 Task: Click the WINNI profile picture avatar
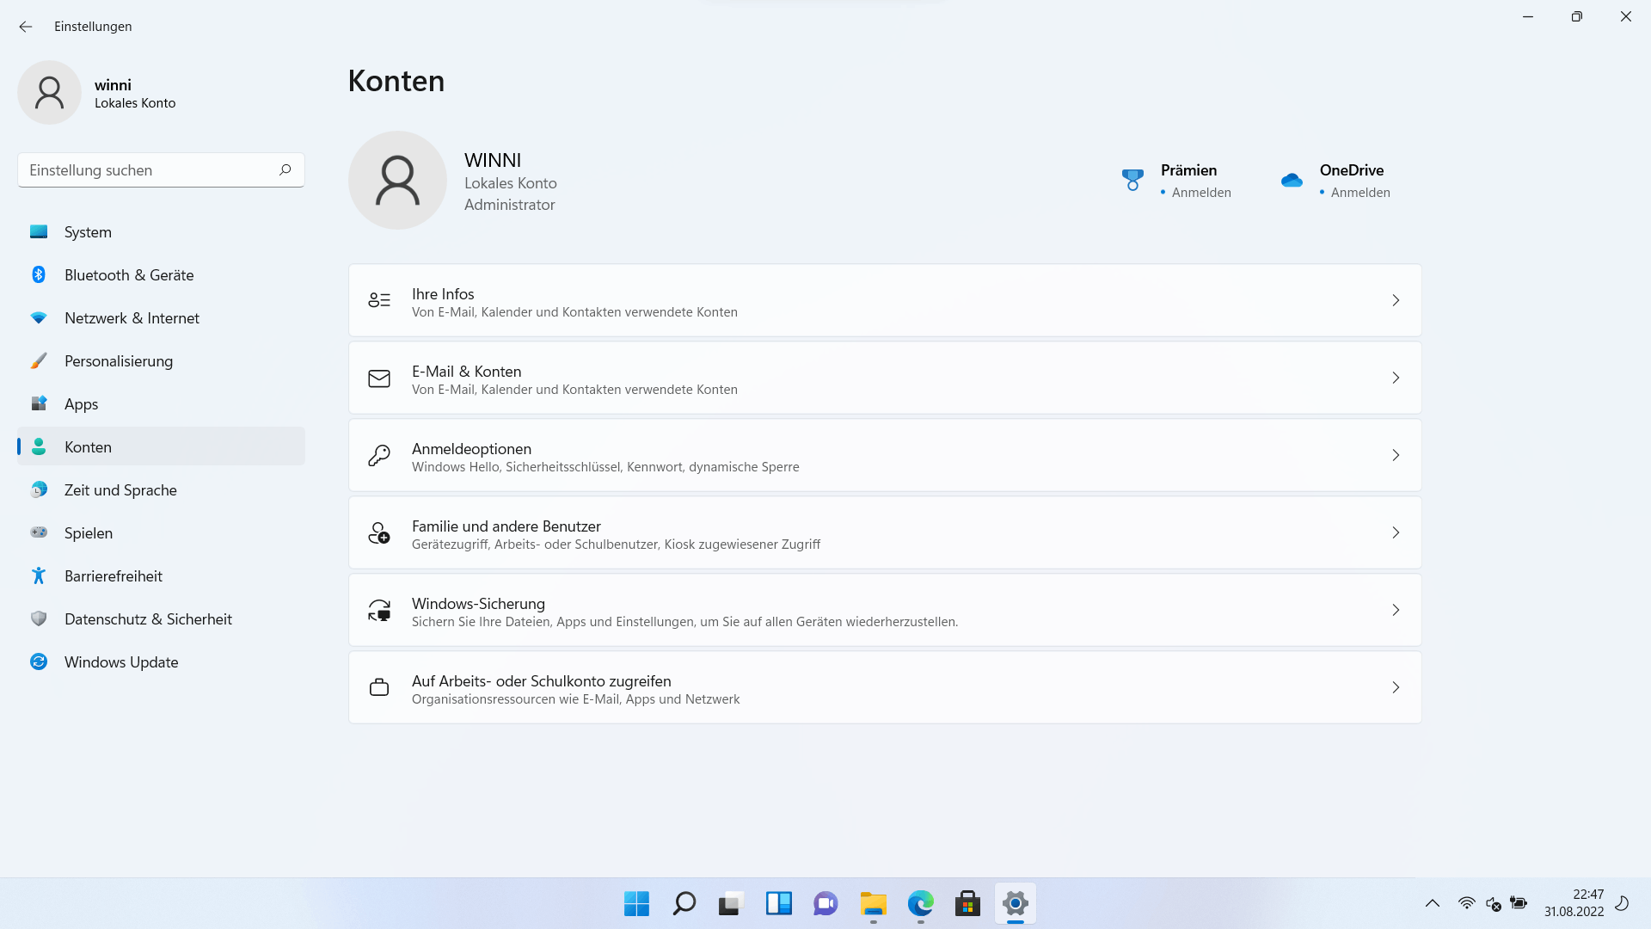pos(397,180)
